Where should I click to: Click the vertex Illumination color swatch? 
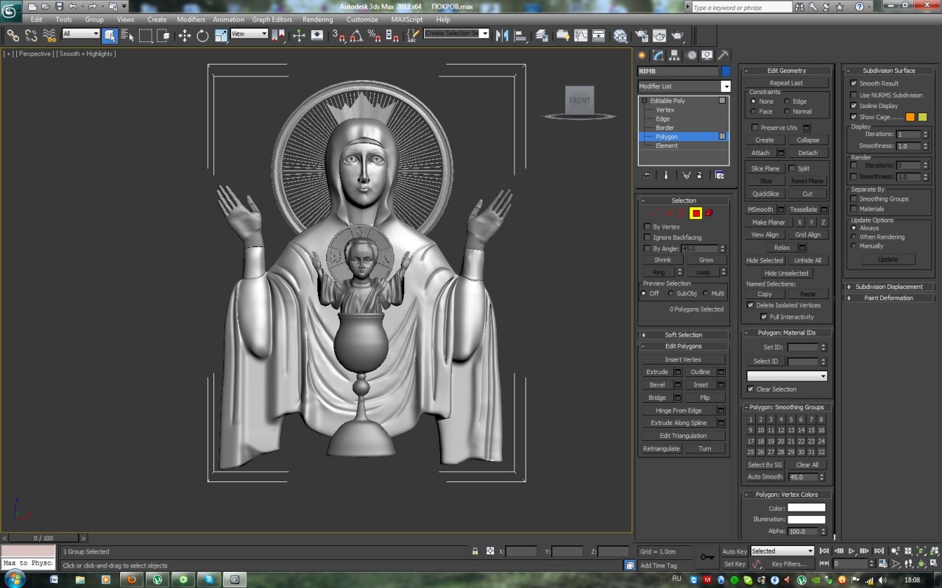pos(807,519)
